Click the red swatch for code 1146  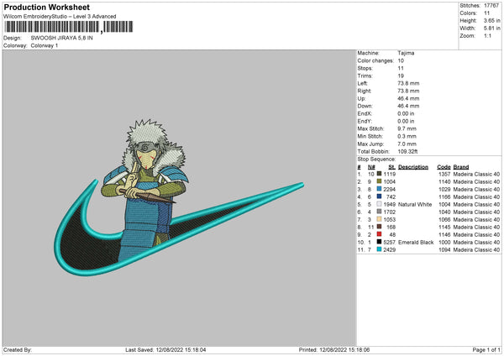click(x=379, y=234)
